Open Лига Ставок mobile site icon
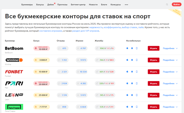This screenshot has height=113, width=184. point(137,107)
